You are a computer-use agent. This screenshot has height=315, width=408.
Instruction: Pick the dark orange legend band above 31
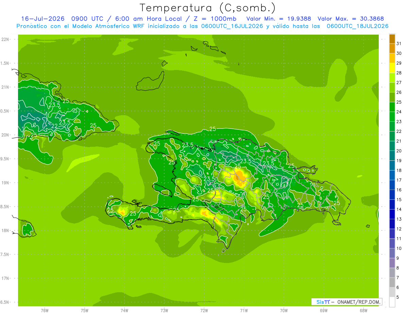click(x=392, y=39)
